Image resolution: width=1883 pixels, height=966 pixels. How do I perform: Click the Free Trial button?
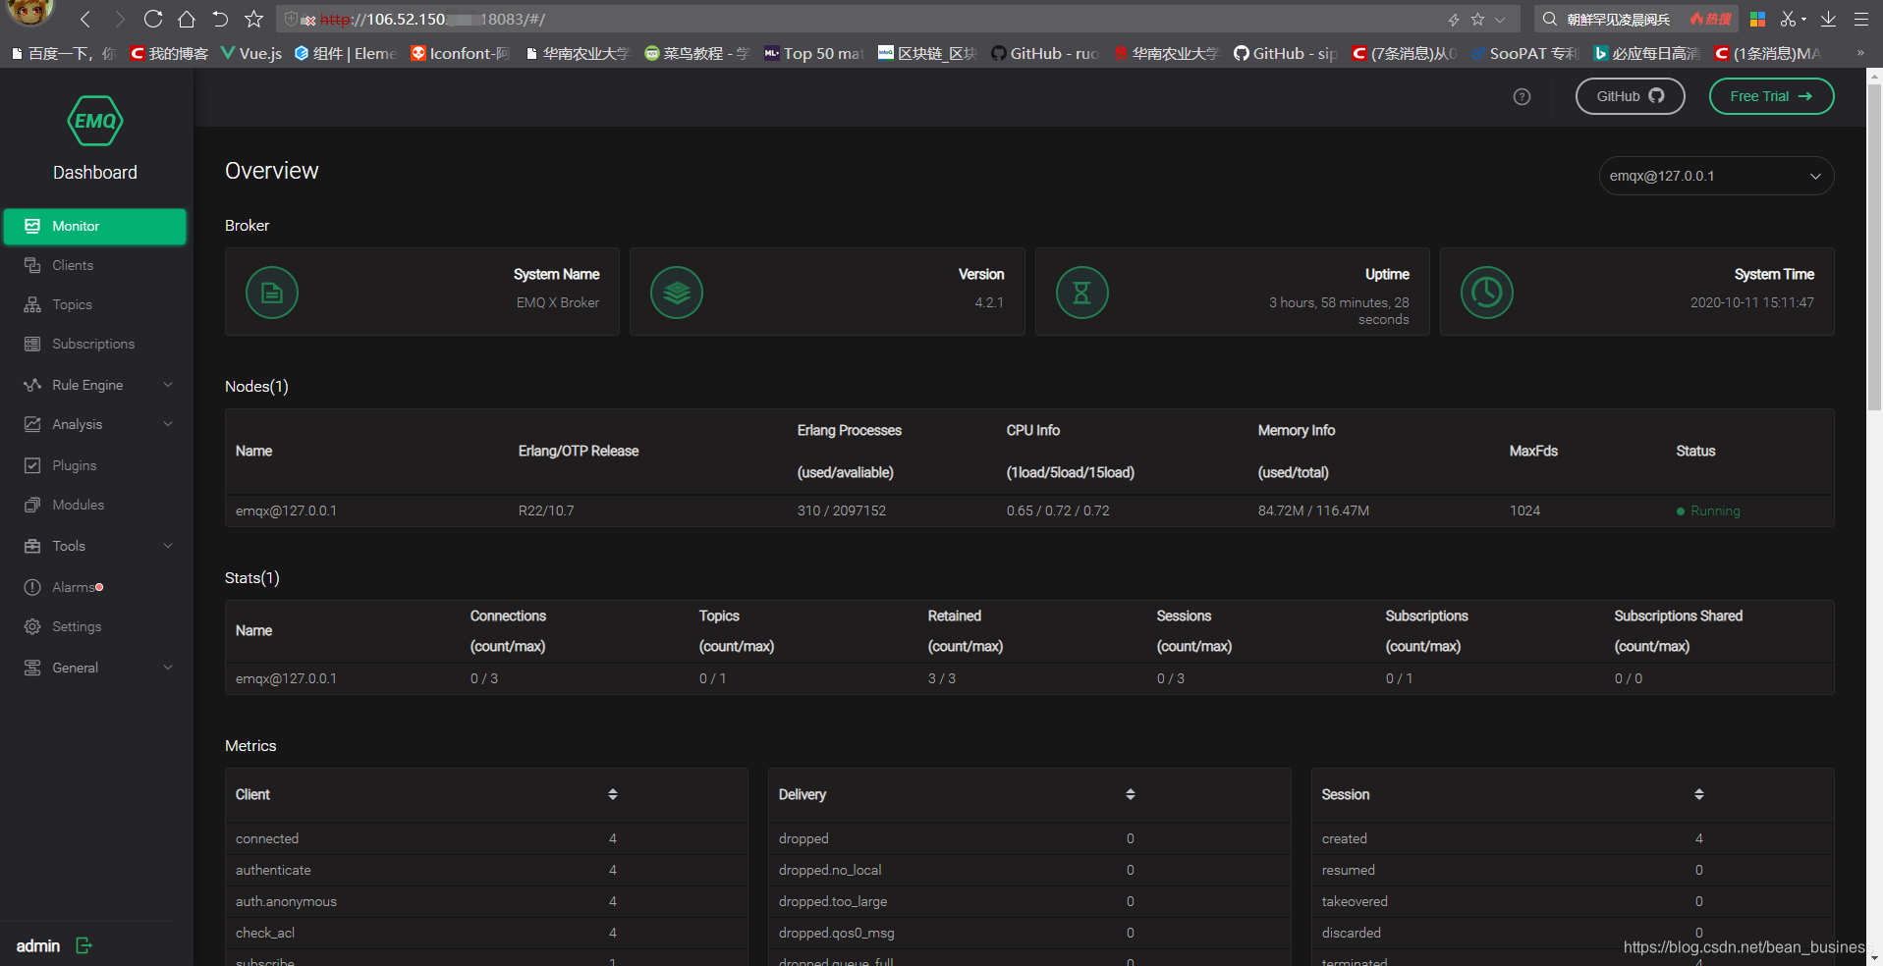pos(1771,96)
